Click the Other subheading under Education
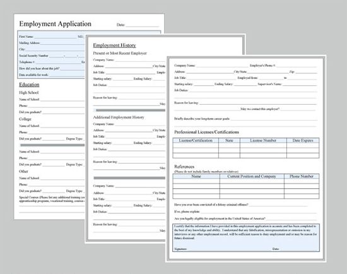The width and height of the screenshot is (347, 274). (23, 172)
